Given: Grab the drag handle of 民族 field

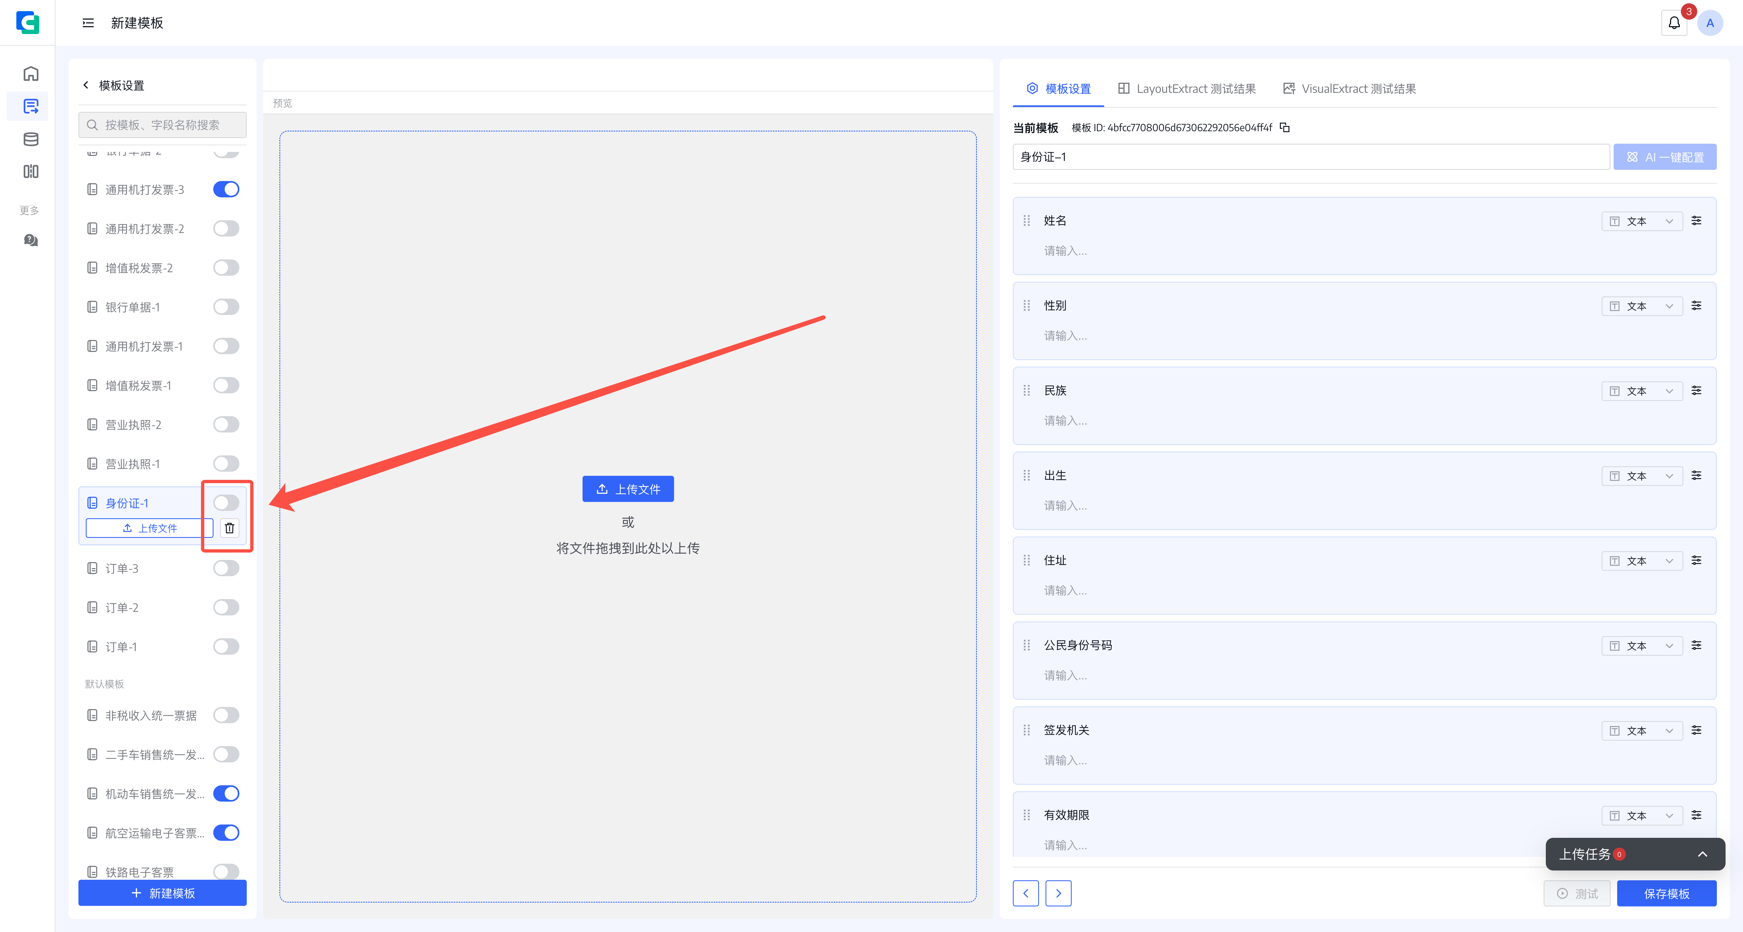Looking at the screenshot, I should click(1026, 390).
